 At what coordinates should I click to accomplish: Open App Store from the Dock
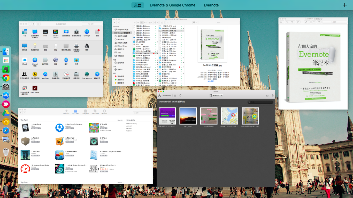tap(6, 95)
